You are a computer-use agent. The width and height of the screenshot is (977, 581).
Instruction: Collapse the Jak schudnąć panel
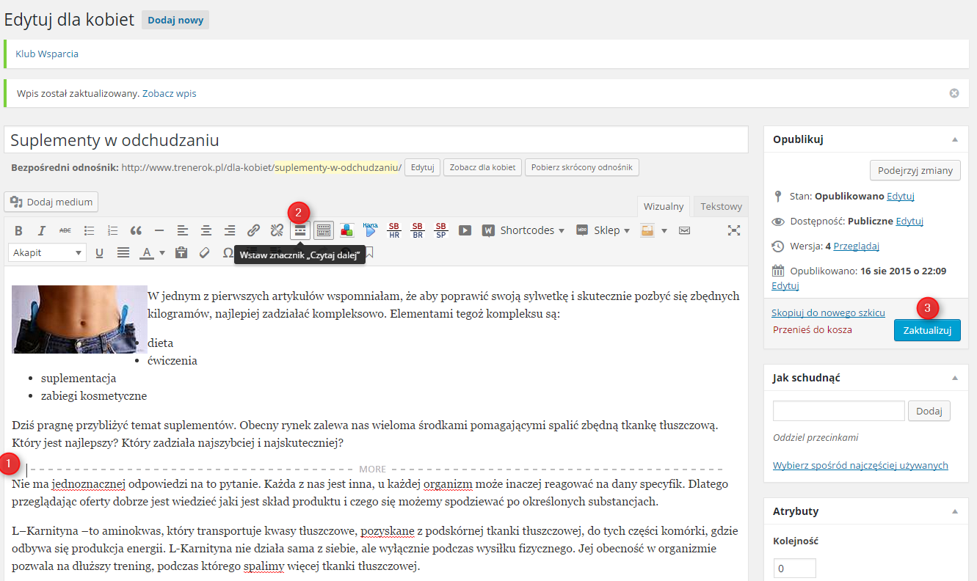point(955,378)
